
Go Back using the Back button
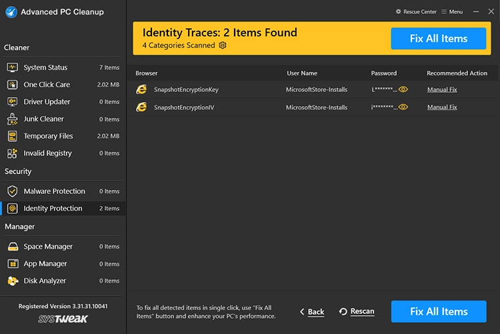pyautogui.click(x=312, y=311)
